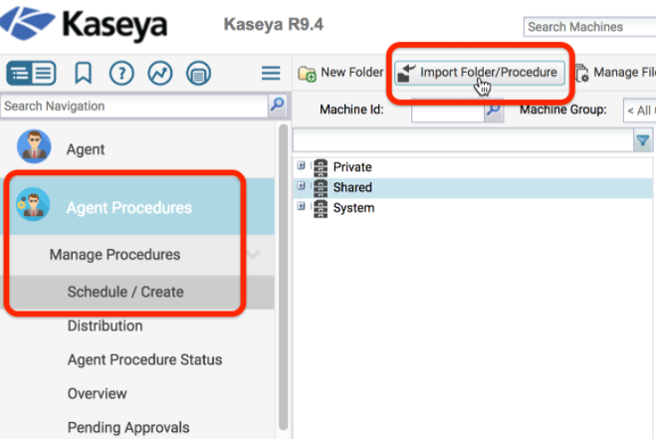
Task: Click the Manage Procedures chevron arrow
Action: 254,254
